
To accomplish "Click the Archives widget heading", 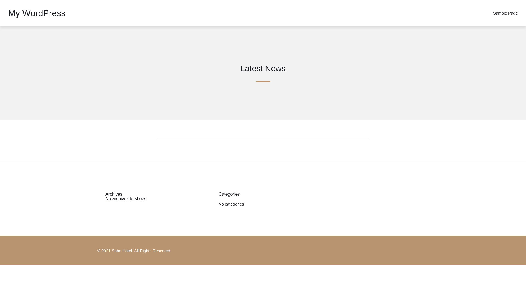I will pos(114,194).
